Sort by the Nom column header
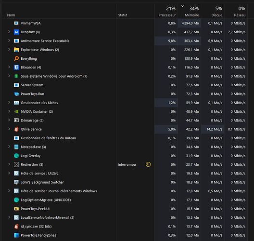 11,15
